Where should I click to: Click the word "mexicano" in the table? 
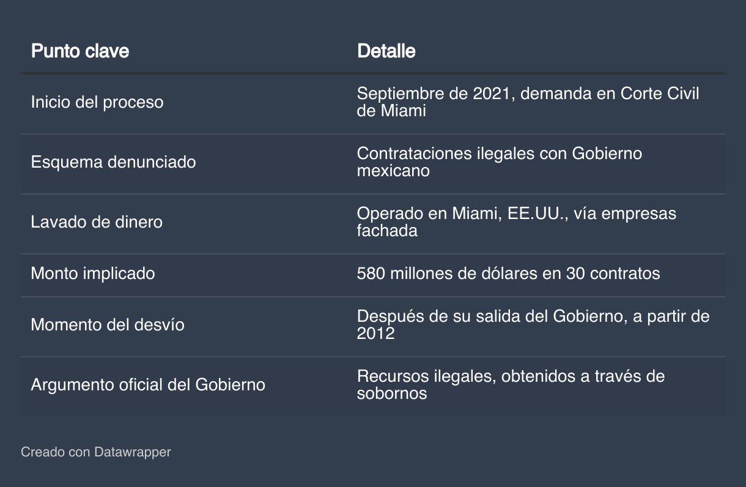[393, 171]
